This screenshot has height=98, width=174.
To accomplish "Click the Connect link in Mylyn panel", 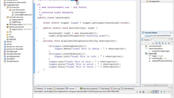I will click(148, 36).
